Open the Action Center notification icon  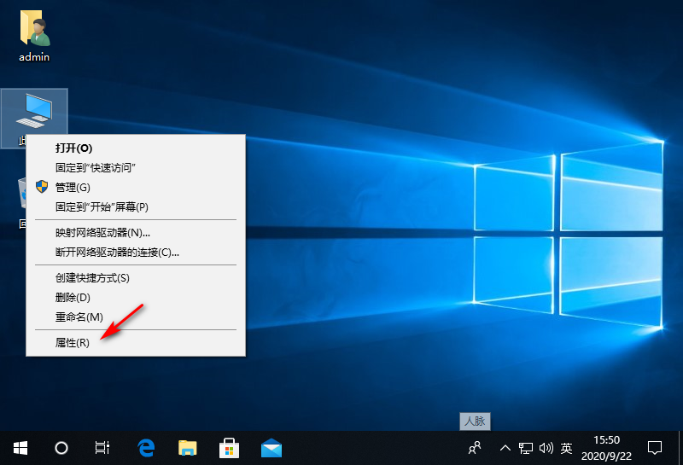[655, 447]
